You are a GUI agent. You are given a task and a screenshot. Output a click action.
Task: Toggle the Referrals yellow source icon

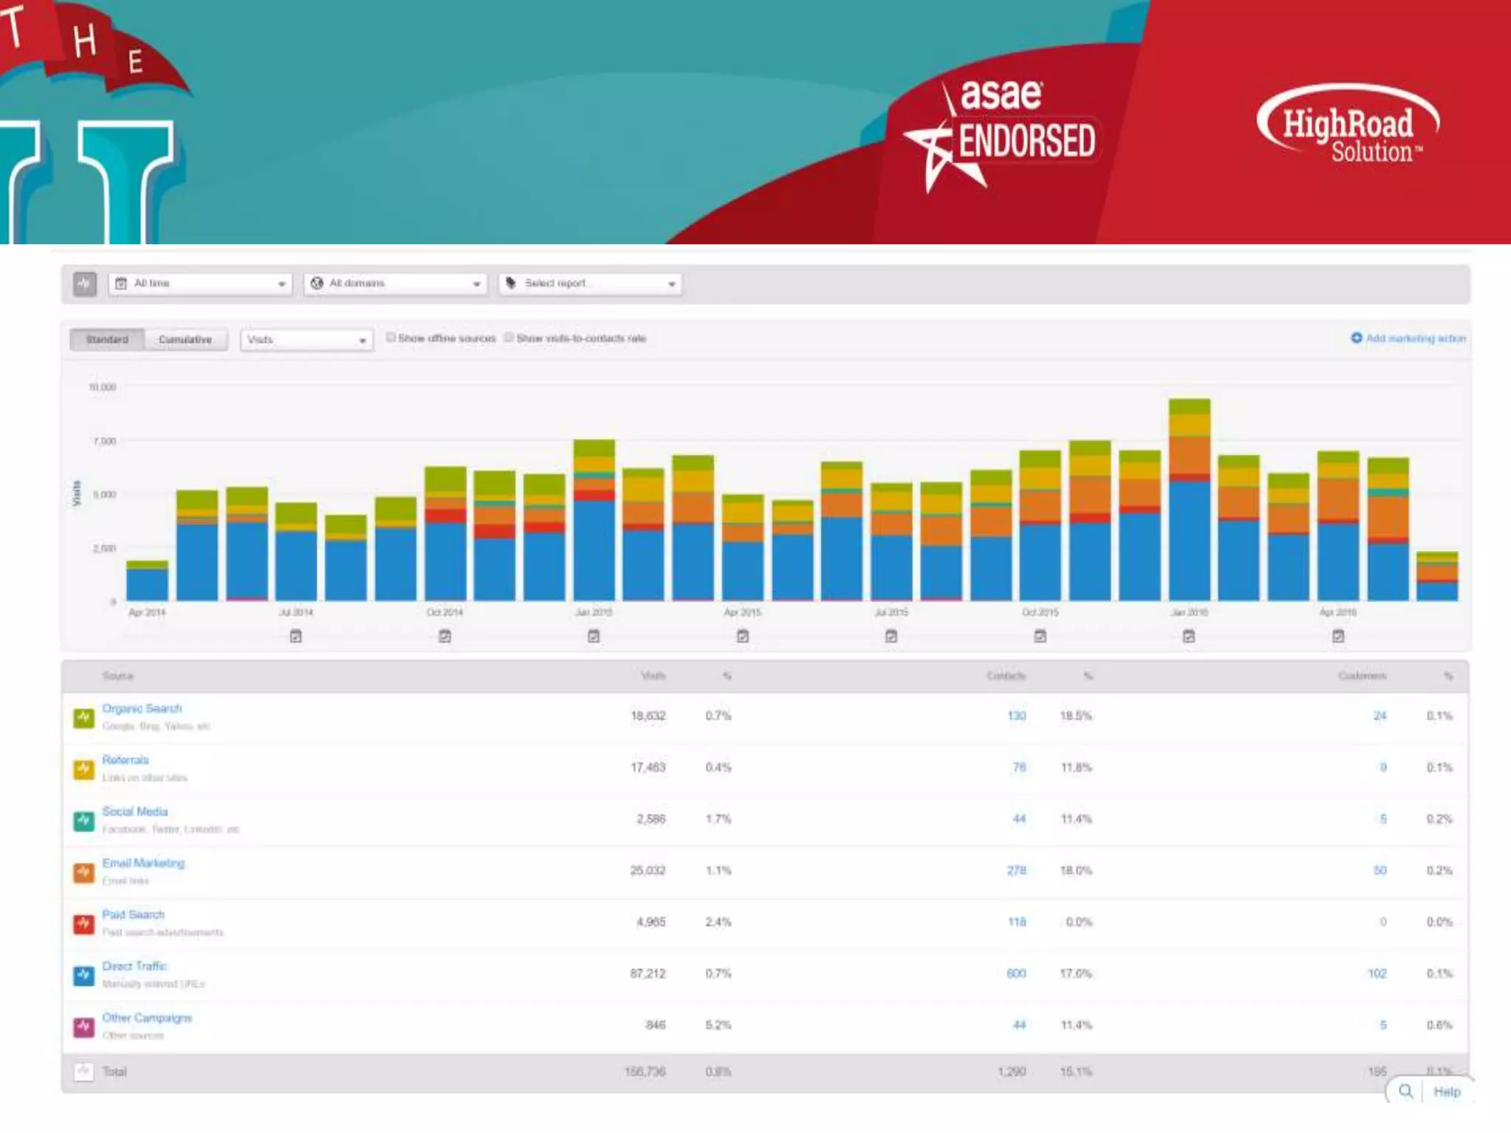pos(83,769)
